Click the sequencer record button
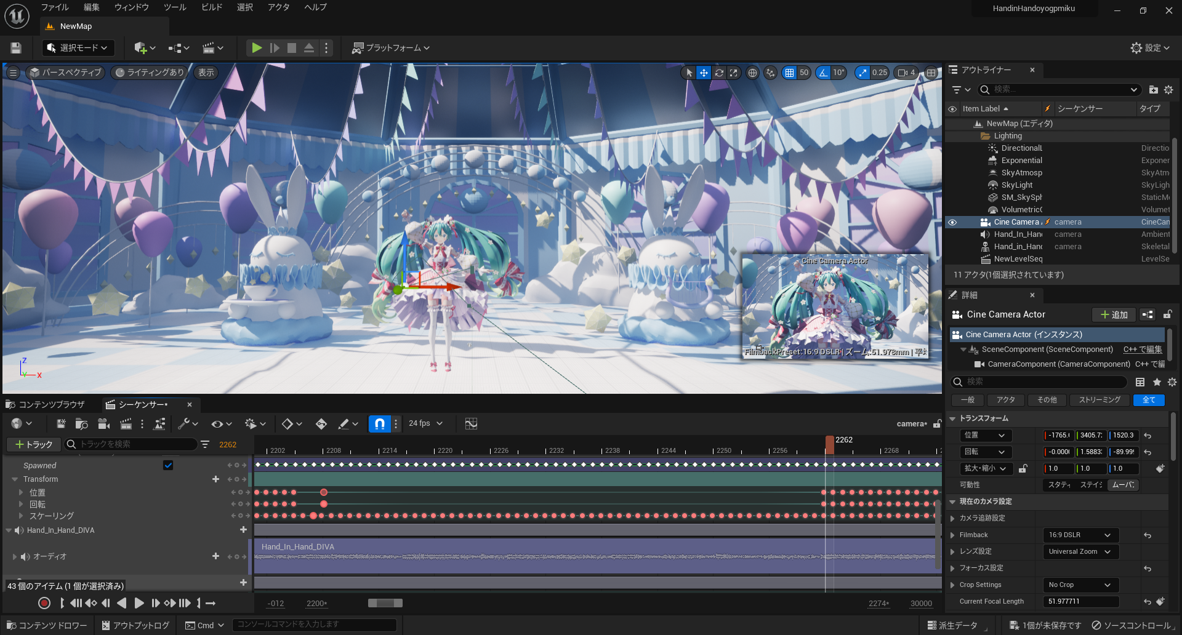The height and width of the screenshot is (635, 1182). pos(44,603)
